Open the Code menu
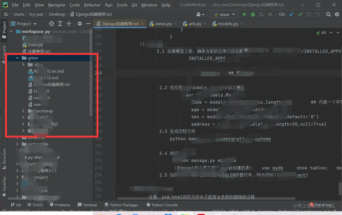Viewport: 342px width, 215px height. click(75, 5)
